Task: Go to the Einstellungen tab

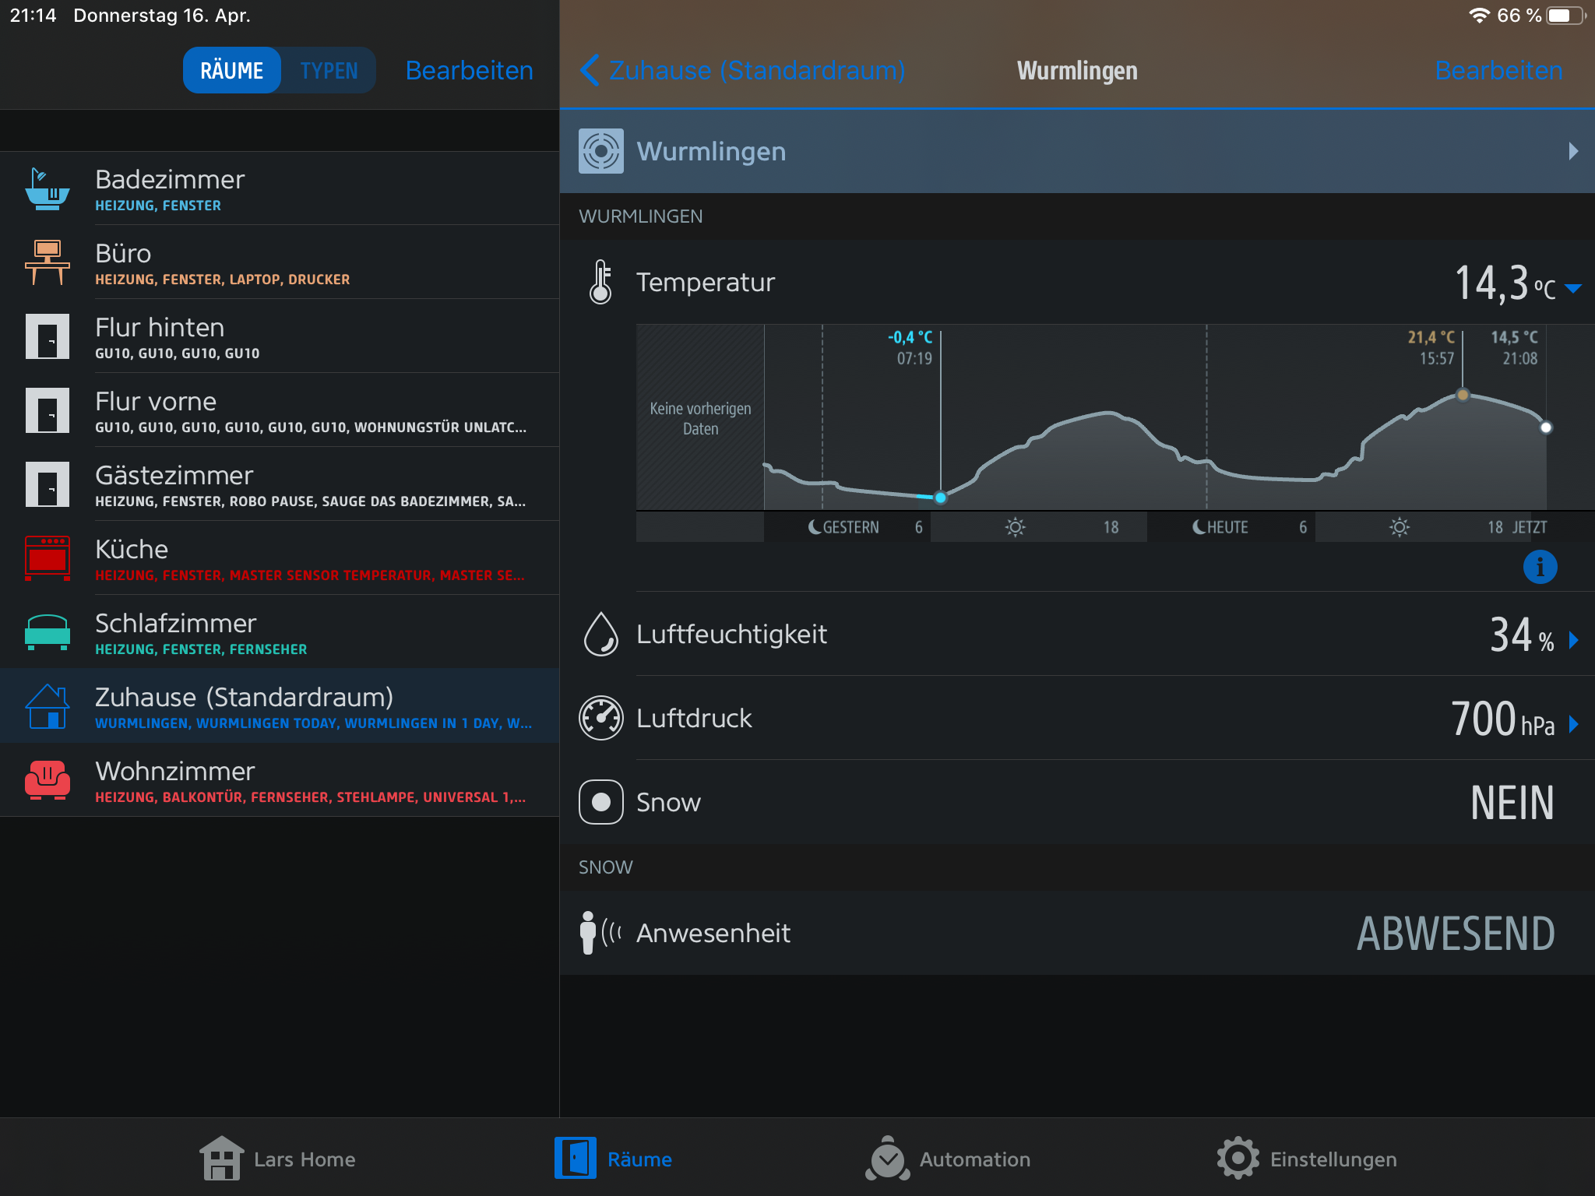Action: (1307, 1159)
